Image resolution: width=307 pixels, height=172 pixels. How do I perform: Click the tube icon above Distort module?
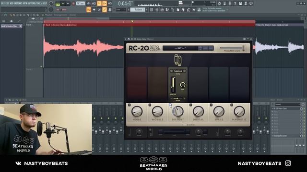178,60
